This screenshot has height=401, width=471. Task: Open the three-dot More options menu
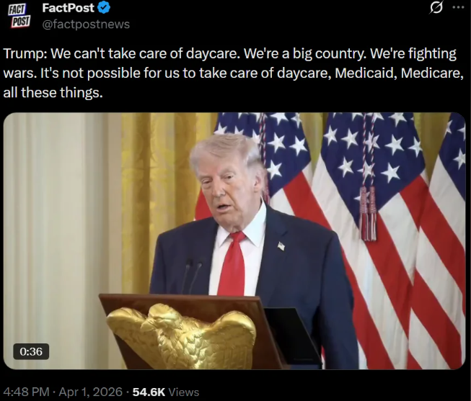point(459,7)
